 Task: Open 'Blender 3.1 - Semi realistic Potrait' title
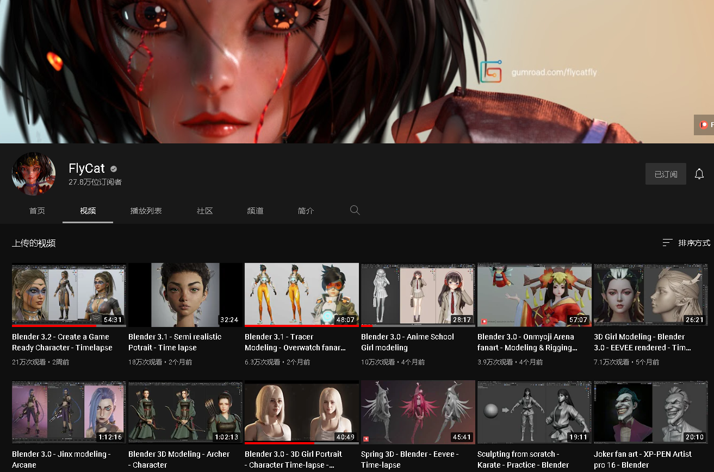(x=175, y=342)
